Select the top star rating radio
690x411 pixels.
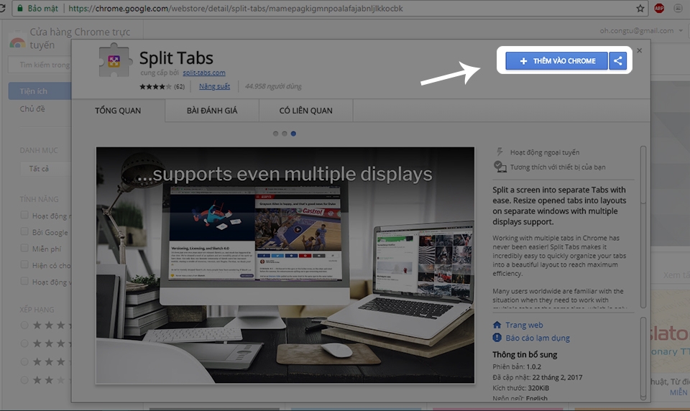coord(24,325)
